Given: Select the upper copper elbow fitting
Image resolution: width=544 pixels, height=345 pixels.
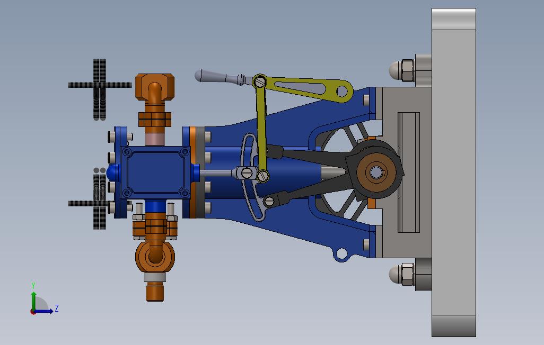Looking at the screenshot, I should pos(155,88).
